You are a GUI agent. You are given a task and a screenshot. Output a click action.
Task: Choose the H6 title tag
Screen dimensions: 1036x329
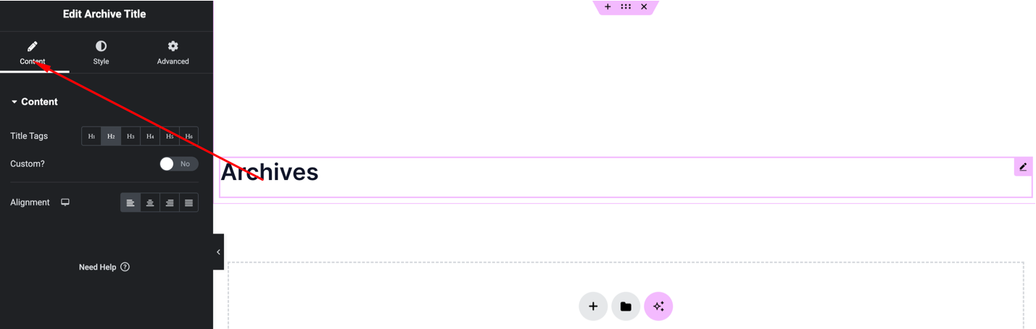[x=188, y=136]
